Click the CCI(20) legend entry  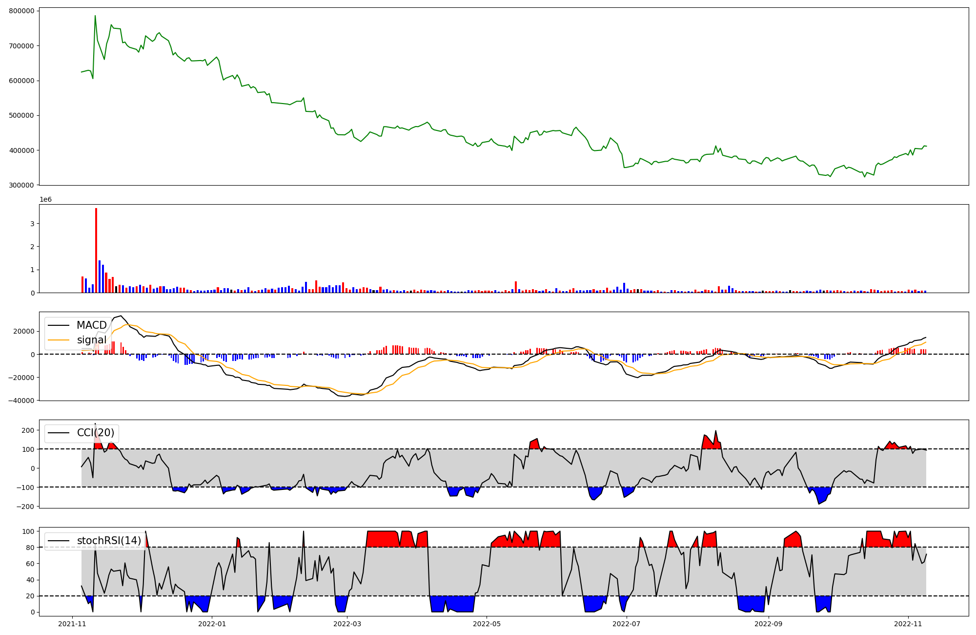pyautogui.click(x=95, y=433)
